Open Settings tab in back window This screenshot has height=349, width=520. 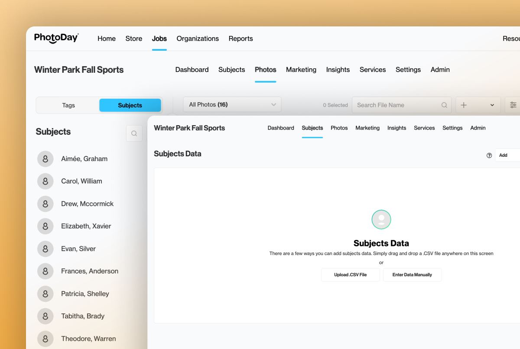tap(408, 70)
